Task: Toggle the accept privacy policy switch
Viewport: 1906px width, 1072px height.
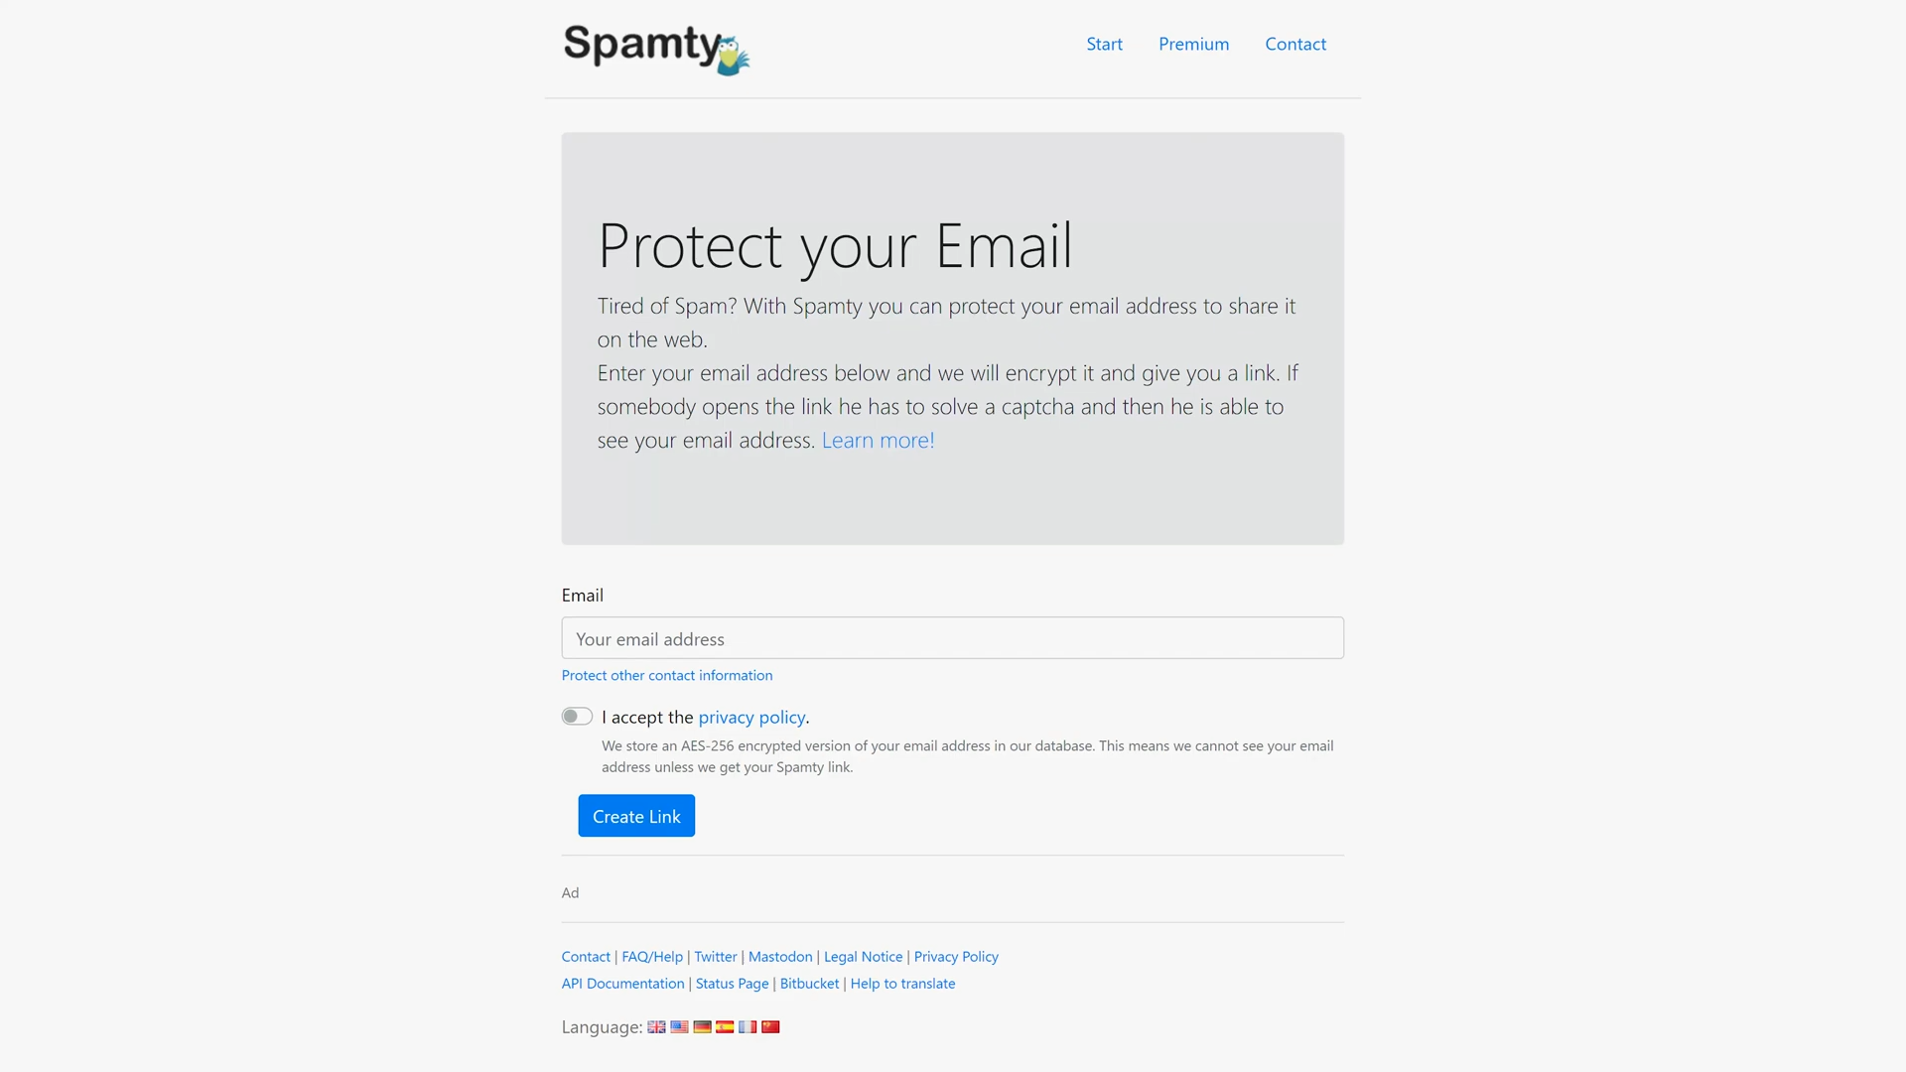Action: [x=577, y=717]
